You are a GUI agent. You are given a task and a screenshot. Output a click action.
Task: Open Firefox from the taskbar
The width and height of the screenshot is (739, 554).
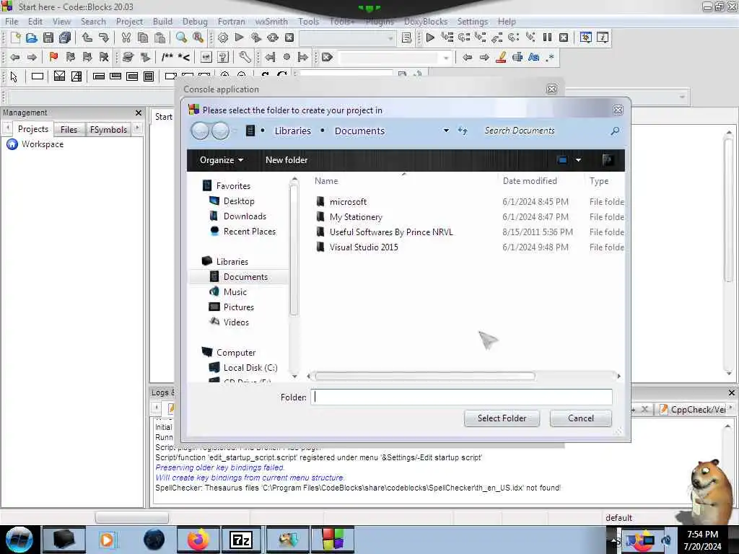point(198,540)
